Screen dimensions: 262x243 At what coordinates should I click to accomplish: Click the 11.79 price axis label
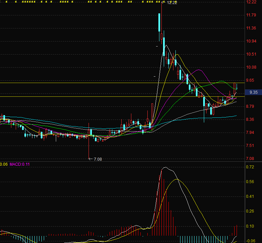pyautogui.click(x=251, y=15)
